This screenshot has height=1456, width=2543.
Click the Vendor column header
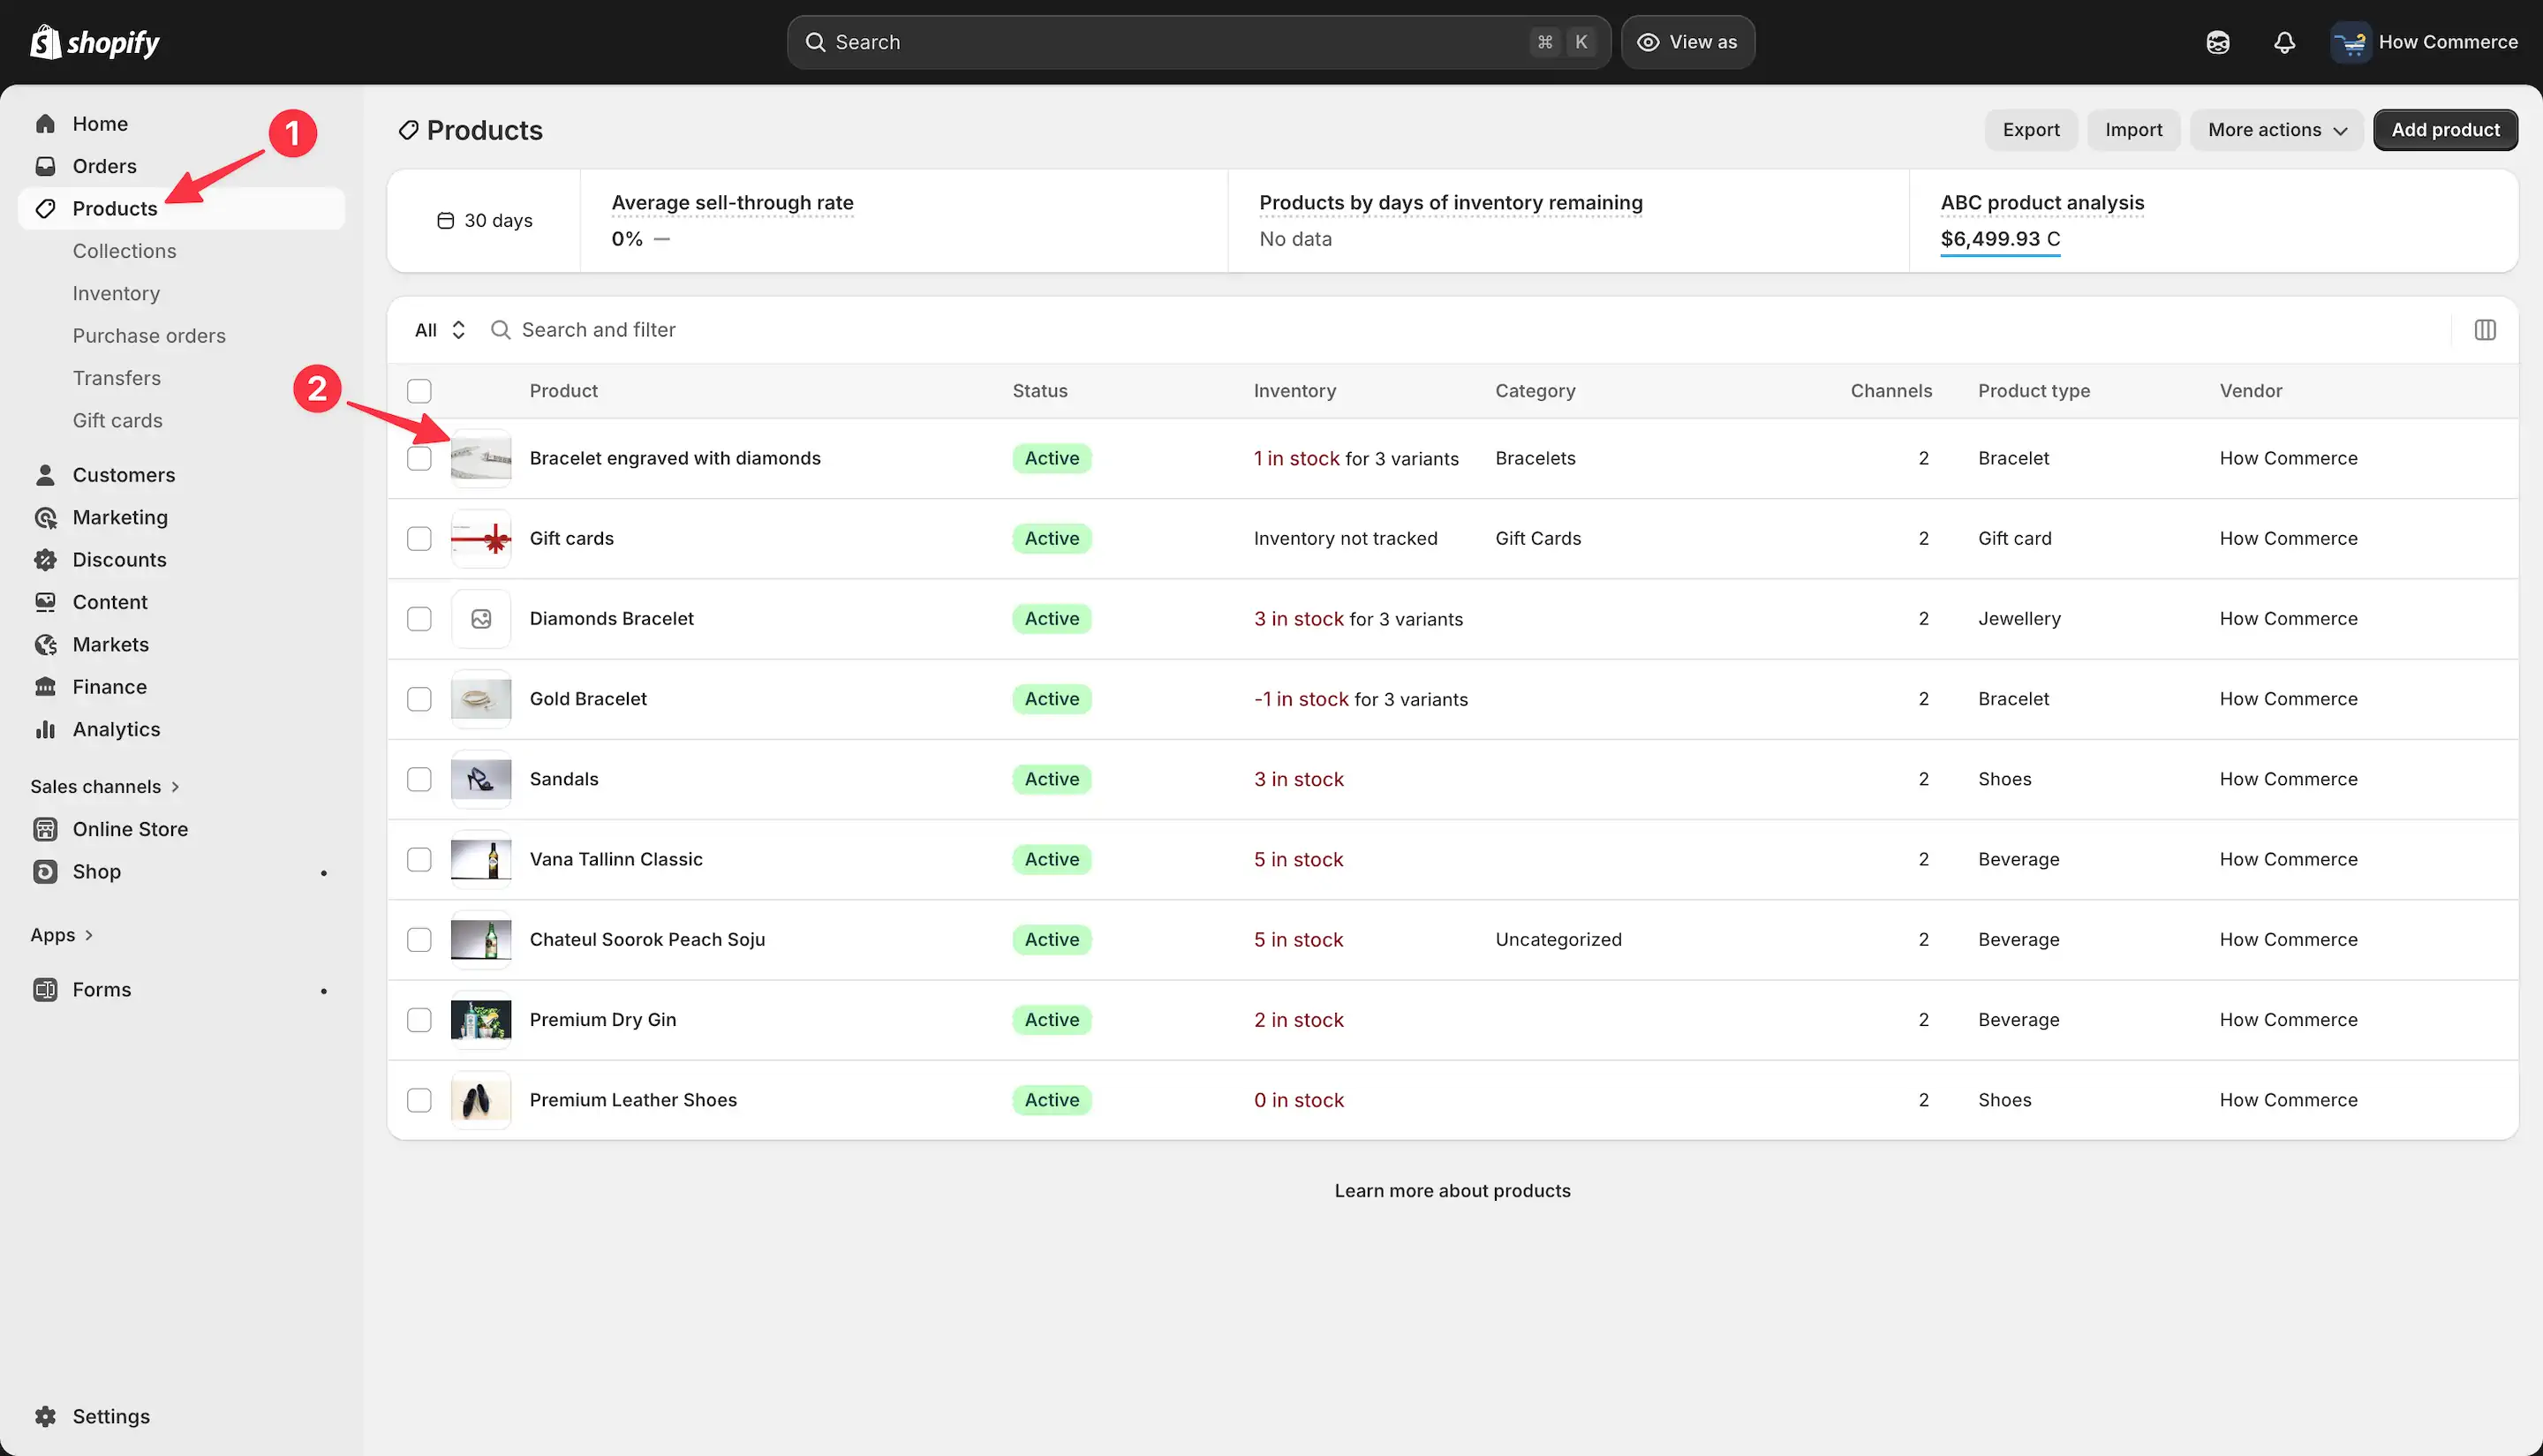pyautogui.click(x=2250, y=391)
